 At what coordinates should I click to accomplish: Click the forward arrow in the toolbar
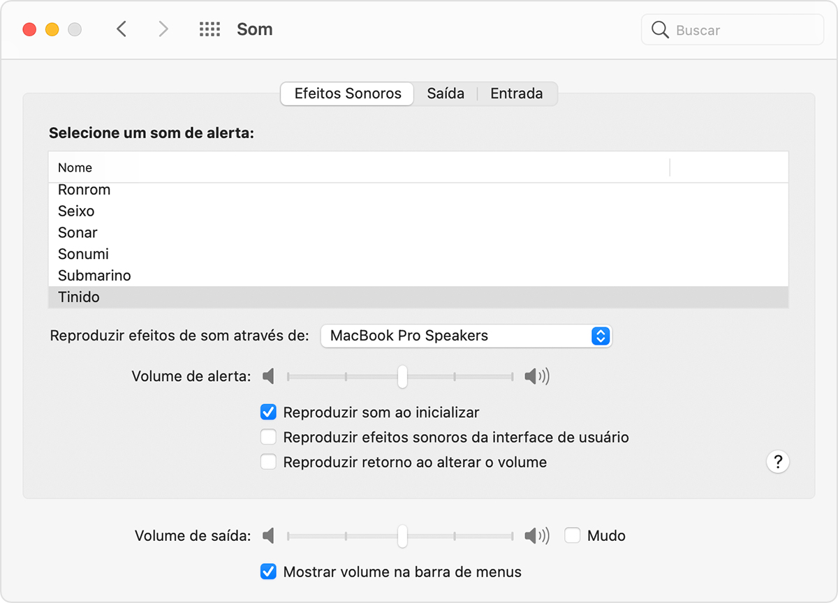(163, 29)
